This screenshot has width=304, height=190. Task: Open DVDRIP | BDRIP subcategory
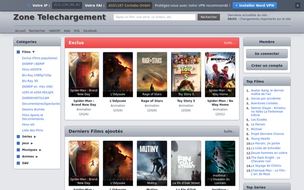33,64
